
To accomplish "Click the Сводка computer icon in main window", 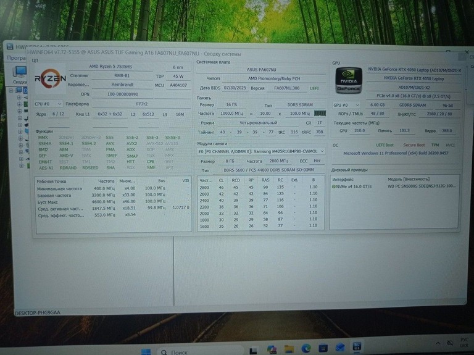I will [x=19, y=73].
